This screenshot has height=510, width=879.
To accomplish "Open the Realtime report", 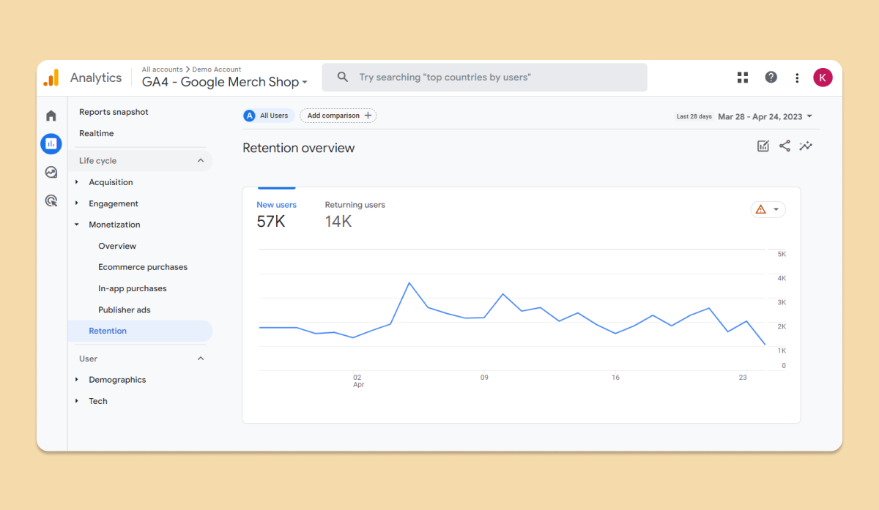I will 97,133.
